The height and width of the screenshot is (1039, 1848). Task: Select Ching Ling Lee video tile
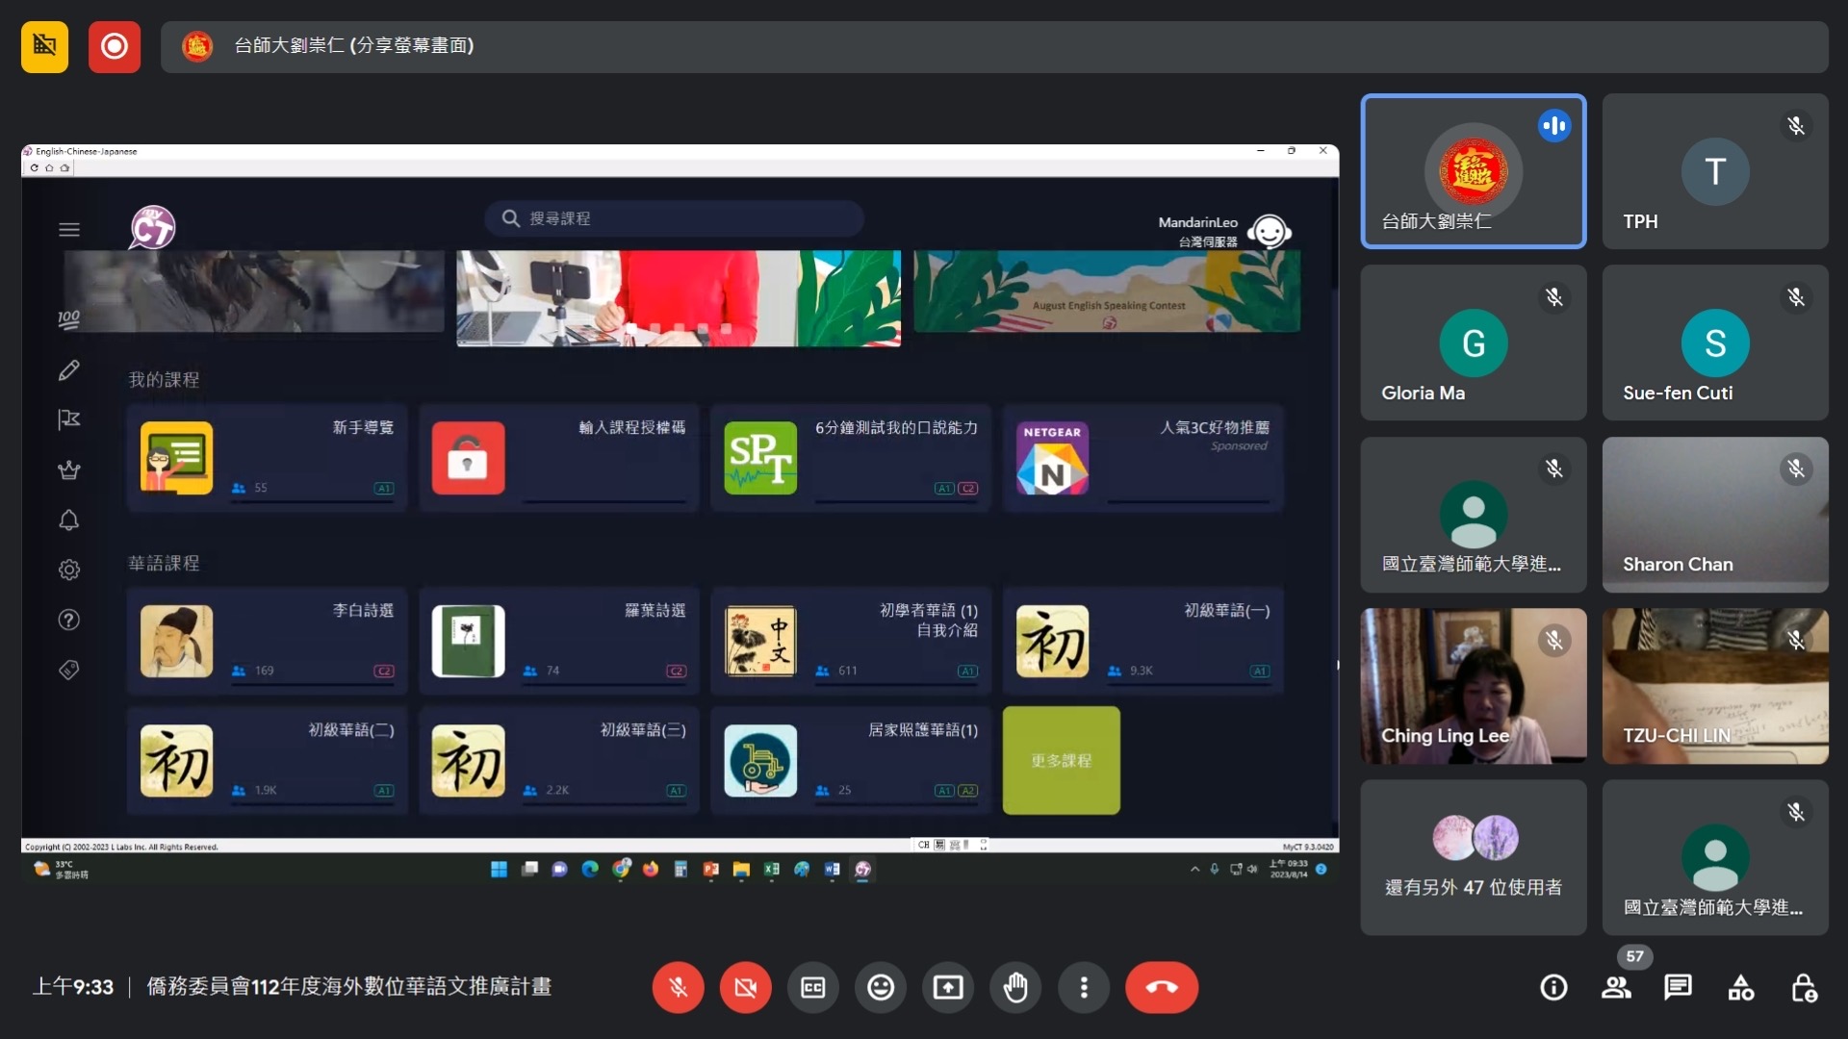click(1473, 686)
